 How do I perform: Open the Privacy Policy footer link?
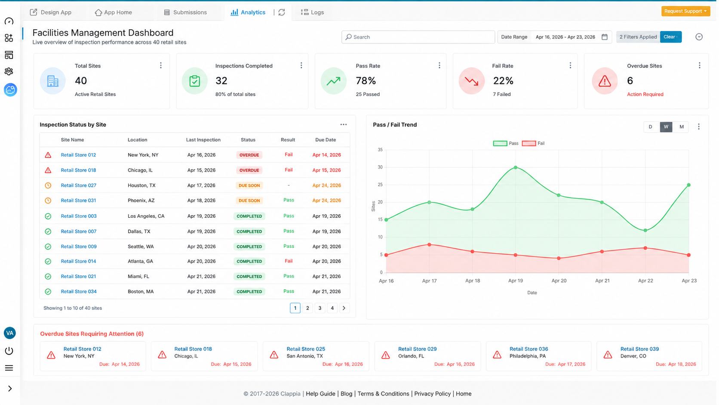click(432, 394)
